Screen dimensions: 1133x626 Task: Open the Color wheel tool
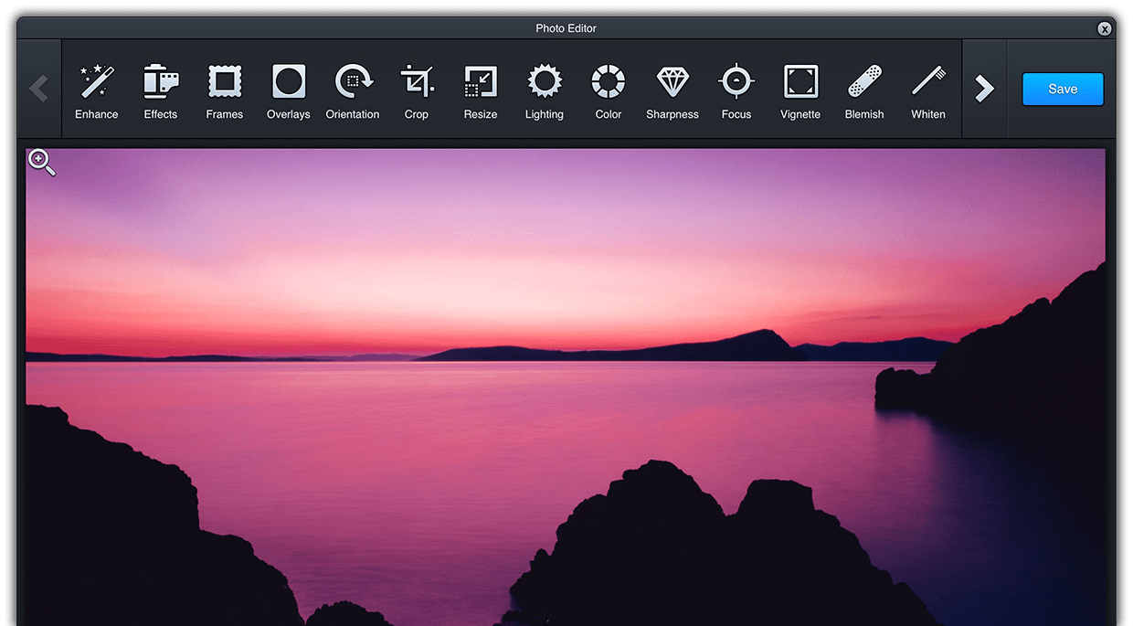609,90
